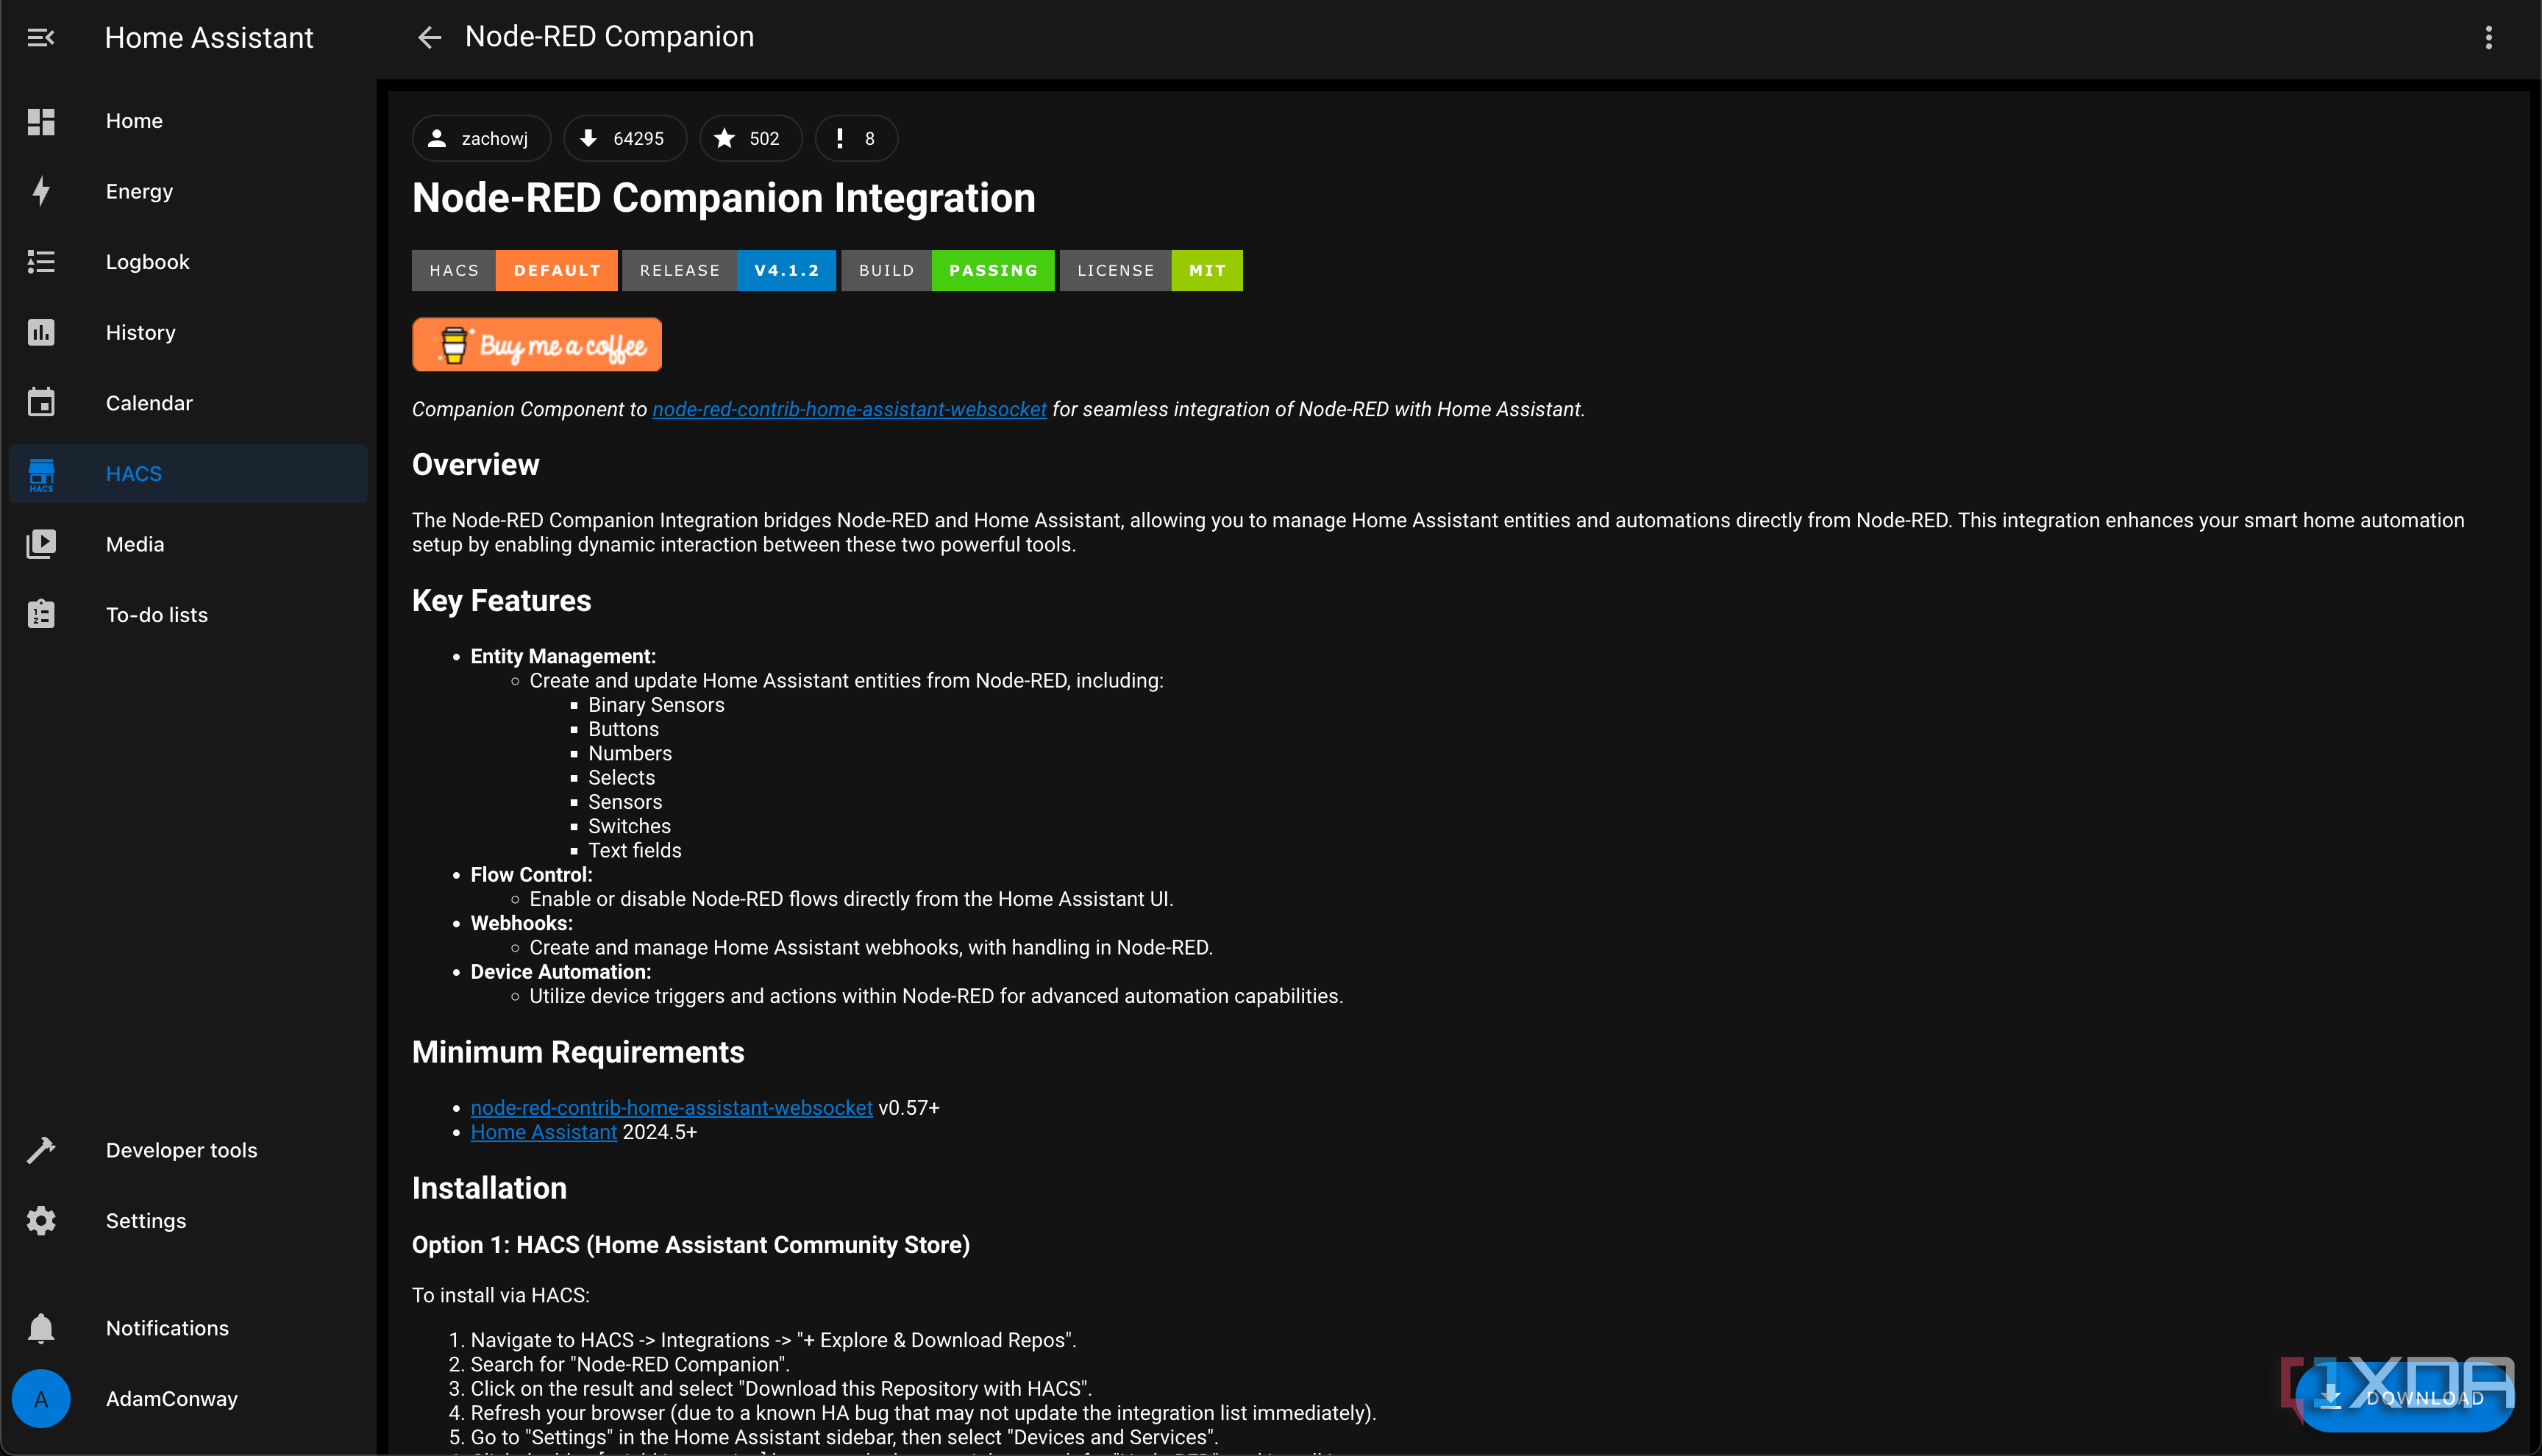Click the Media play icon
This screenshot has width=2542, height=1456.
click(x=41, y=544)
